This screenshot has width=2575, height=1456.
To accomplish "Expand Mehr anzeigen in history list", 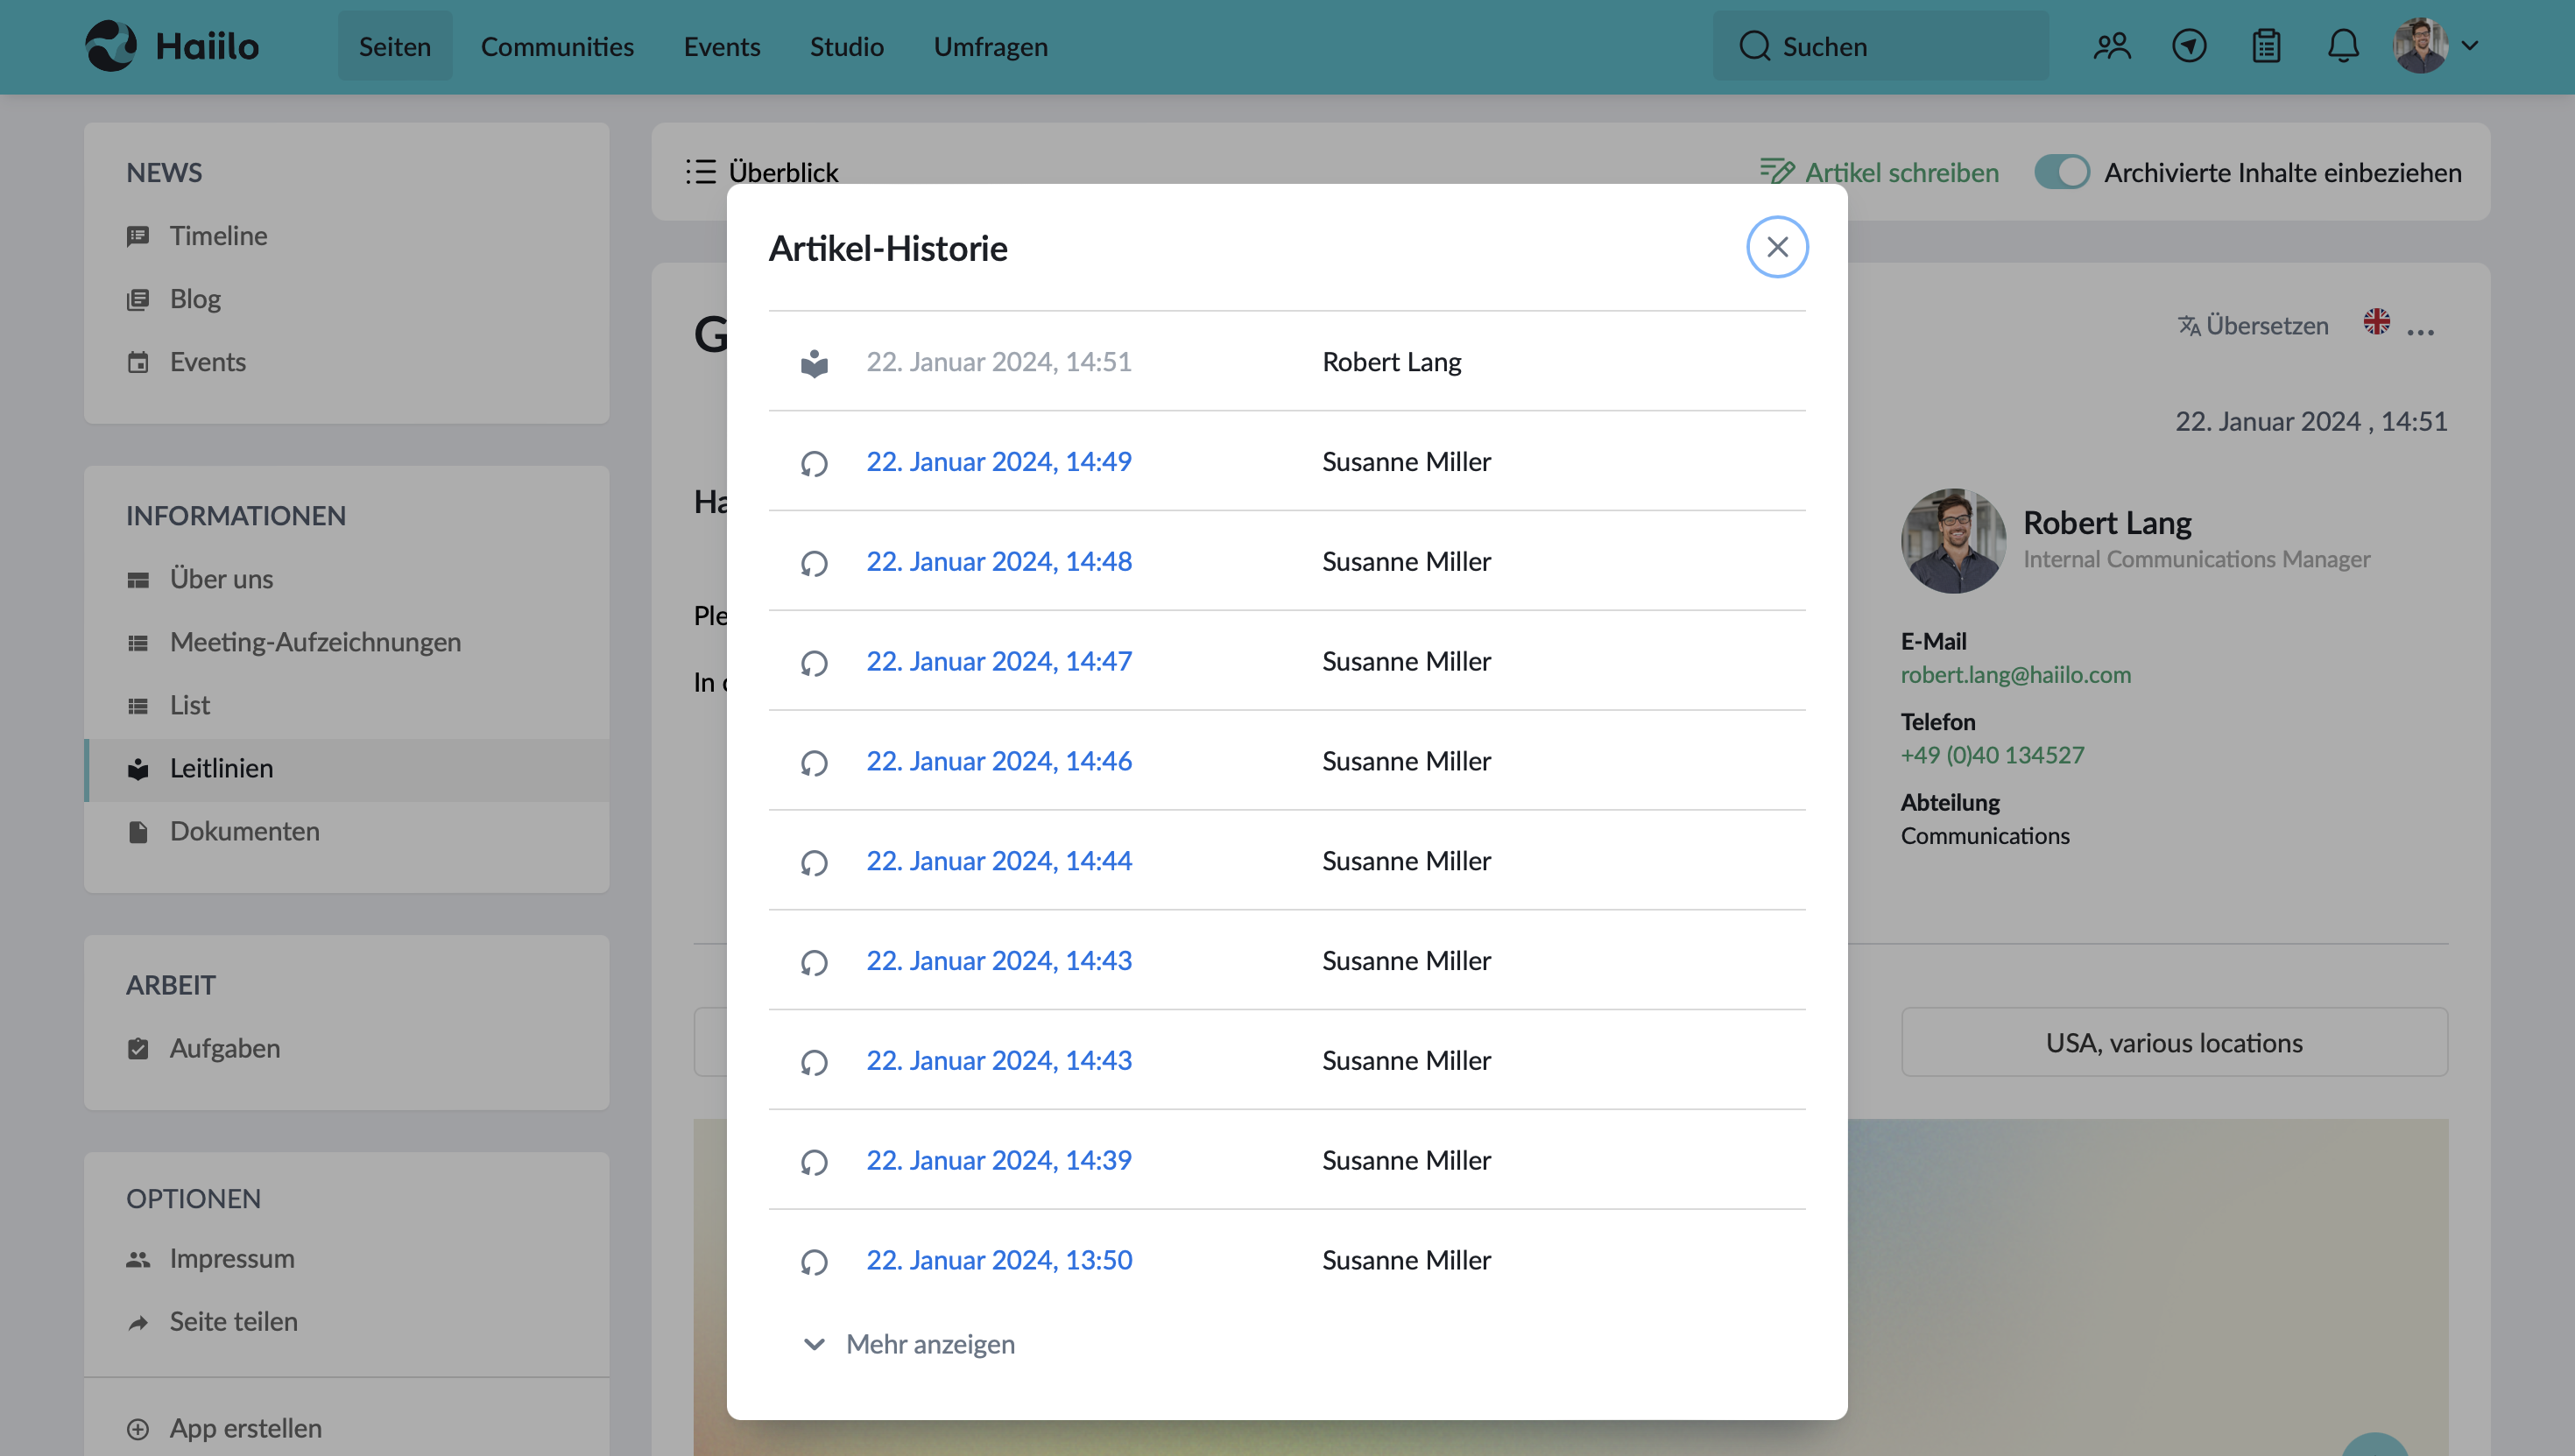I will [909, 1344].
